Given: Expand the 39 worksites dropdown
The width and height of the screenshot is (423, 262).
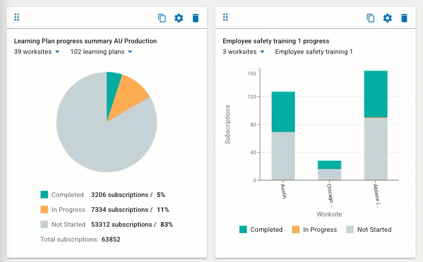Looking at the screenshot, I should click(37, 52).
